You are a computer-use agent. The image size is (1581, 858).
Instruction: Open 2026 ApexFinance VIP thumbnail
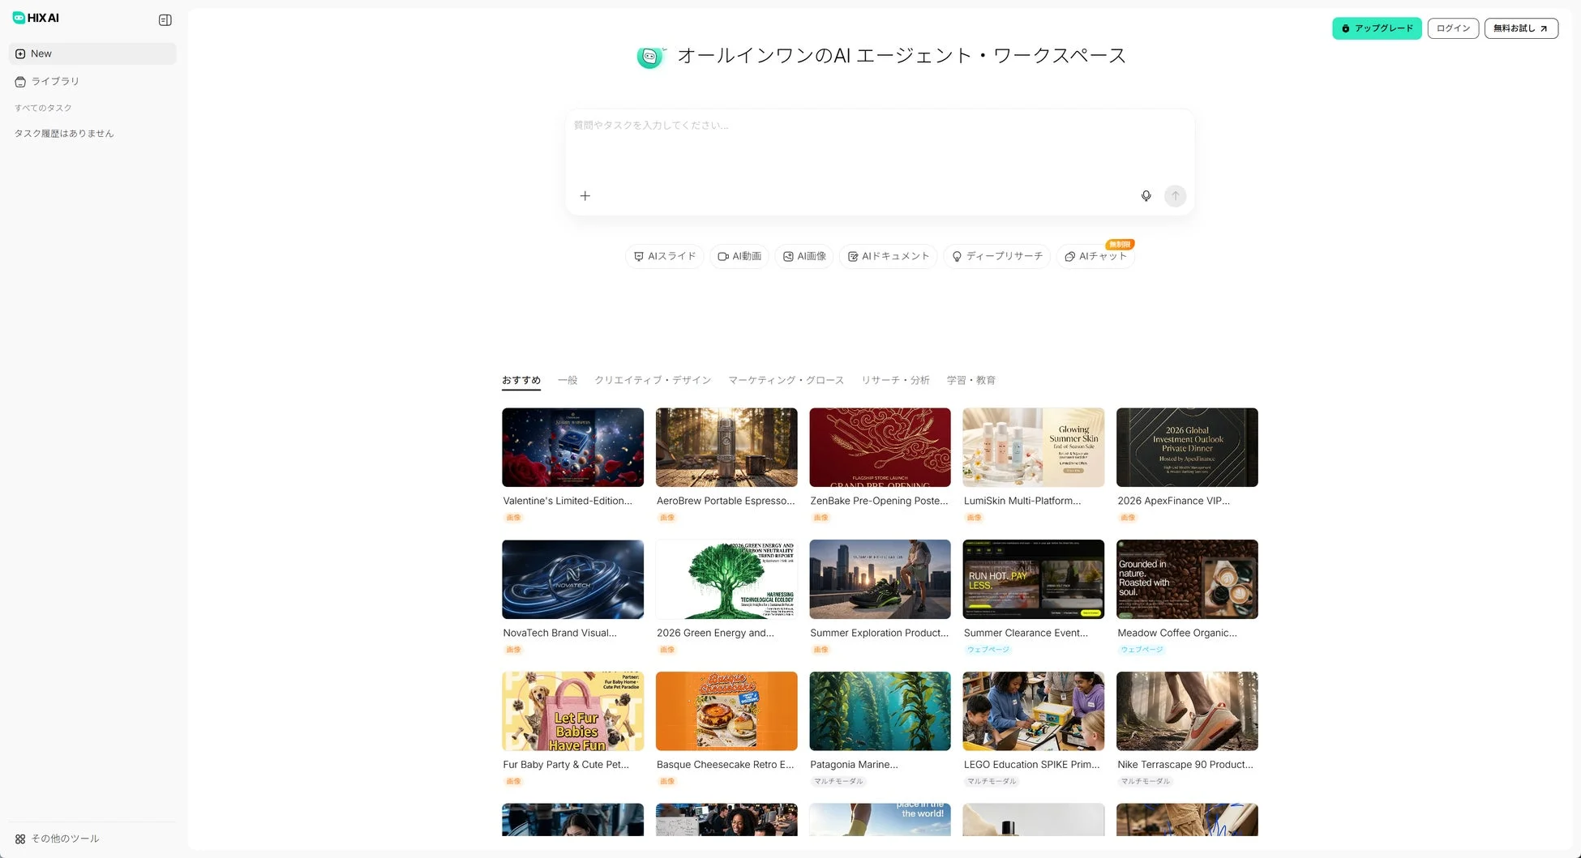[1187, 447]
